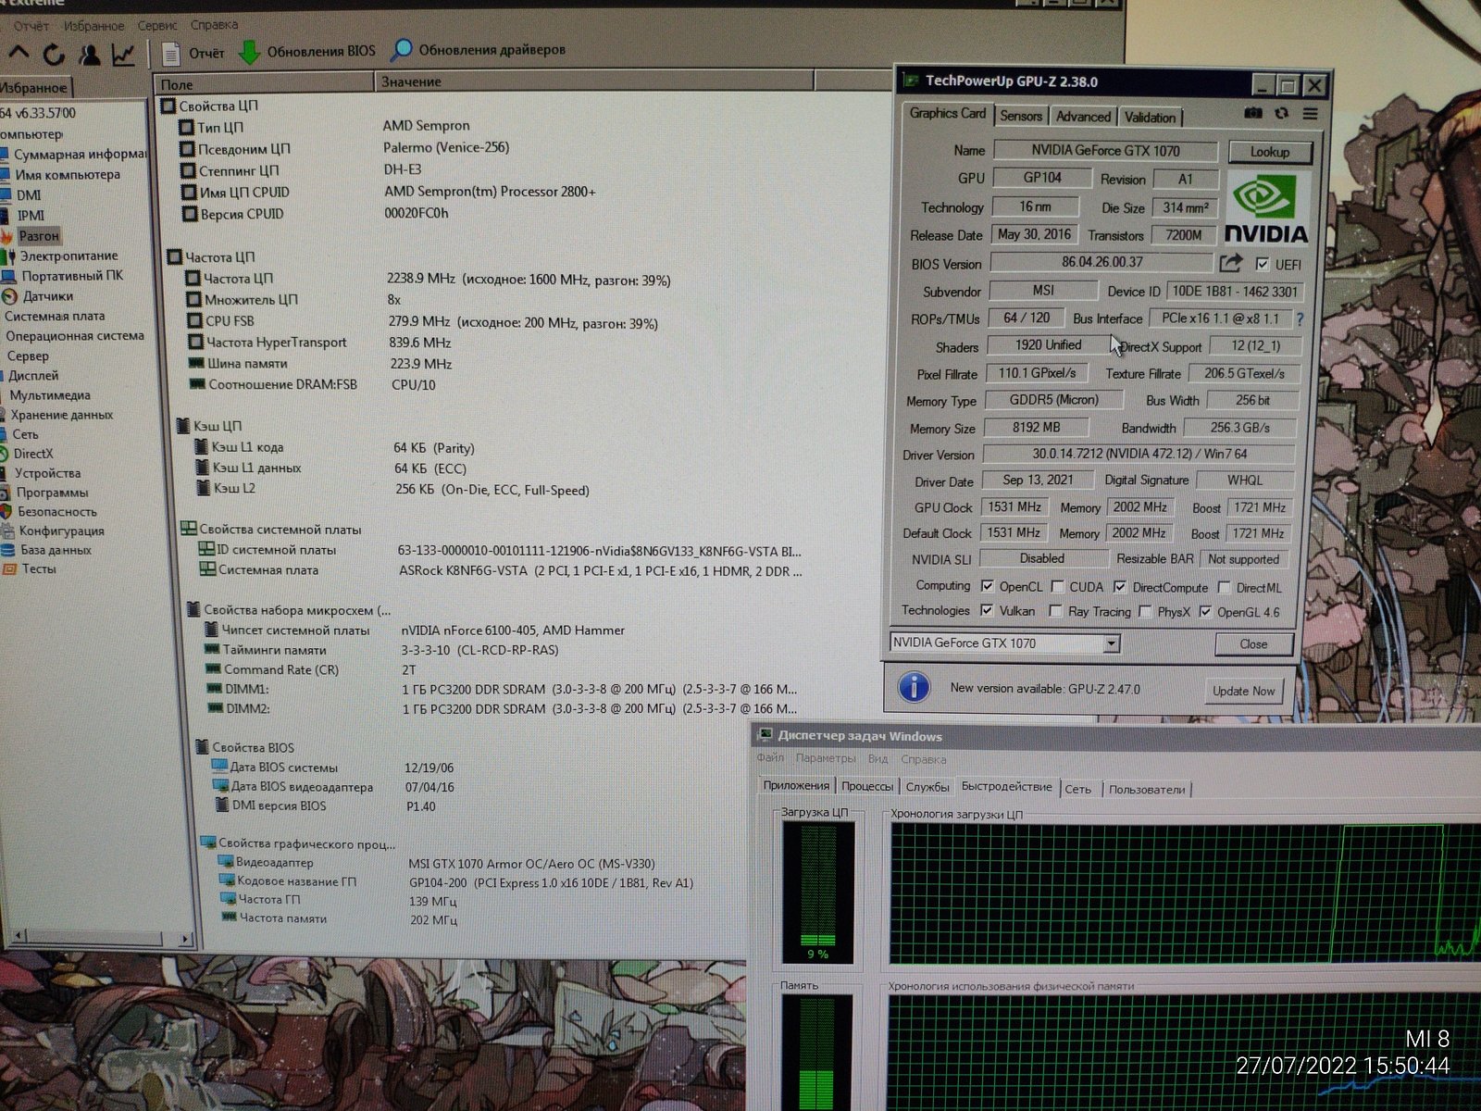Open the GPU-Z hamburger menu icon
The image size is (1481, 1111).
click(1310, 114)
